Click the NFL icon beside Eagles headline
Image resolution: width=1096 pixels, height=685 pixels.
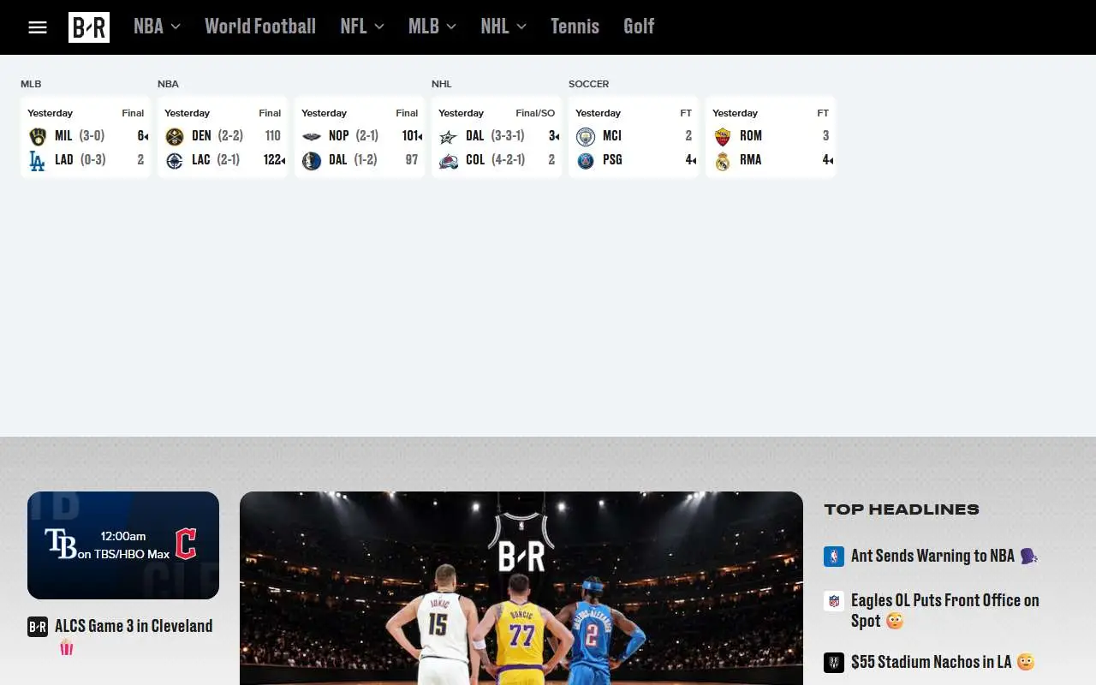(x=834, y=601)
